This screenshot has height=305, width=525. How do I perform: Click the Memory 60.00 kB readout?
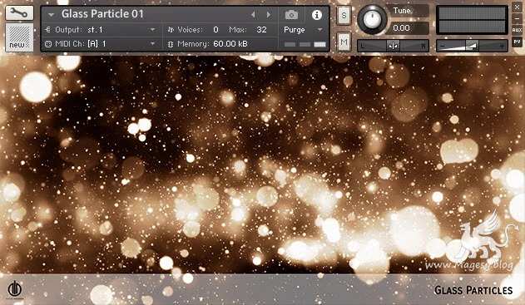(x=230, y=44)
